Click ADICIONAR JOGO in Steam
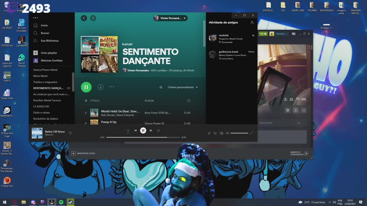 tap(83, 153)
